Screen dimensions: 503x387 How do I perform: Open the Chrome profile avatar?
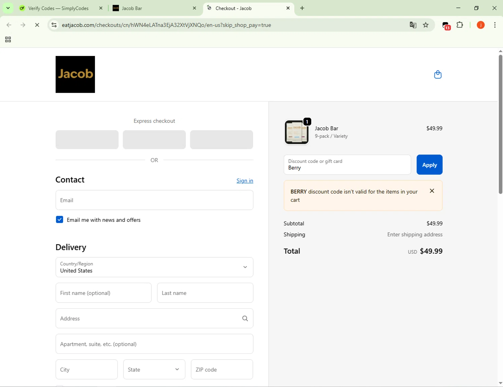(481, 25)
